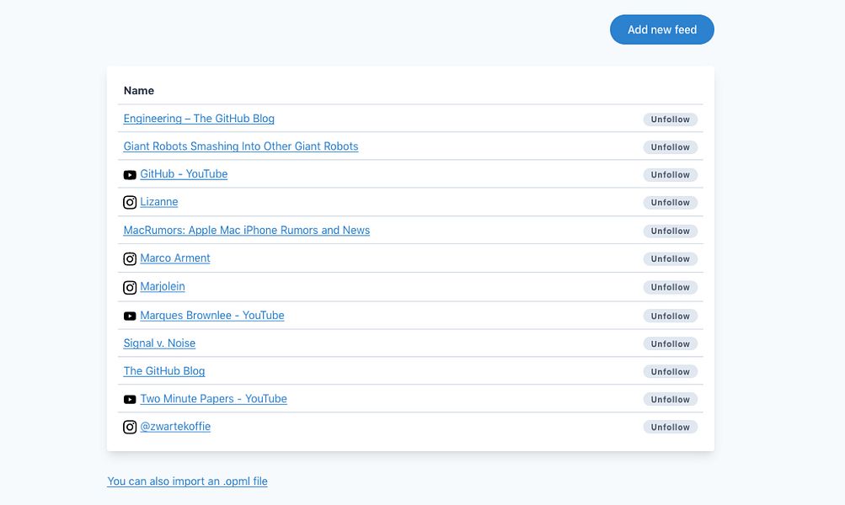
Task: Click the YouTube icon beside GitHub - YouTube
Action: pos(130,175)
